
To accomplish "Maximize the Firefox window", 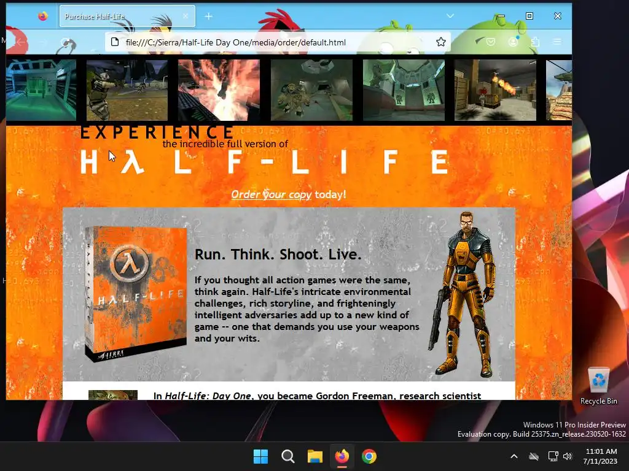I will (x=529, y=16).
